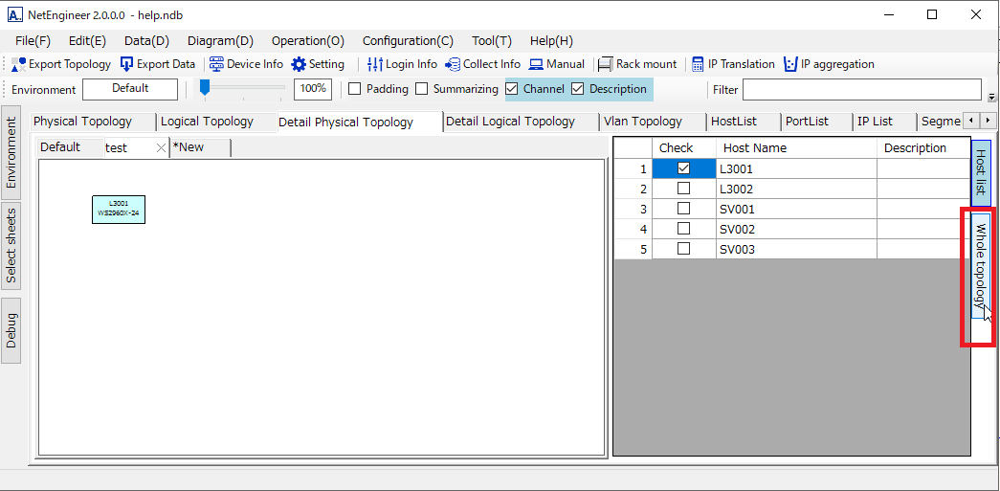Open the Environment selector showing Default

coord(130,89)
